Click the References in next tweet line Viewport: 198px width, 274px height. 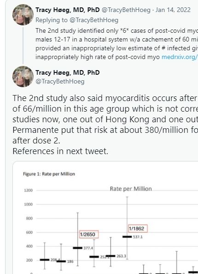click(60, 151)
